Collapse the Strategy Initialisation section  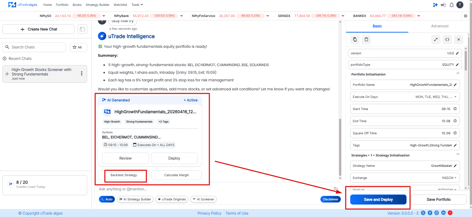458,155
